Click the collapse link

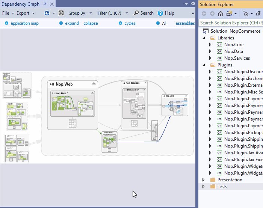pos(91,23)
